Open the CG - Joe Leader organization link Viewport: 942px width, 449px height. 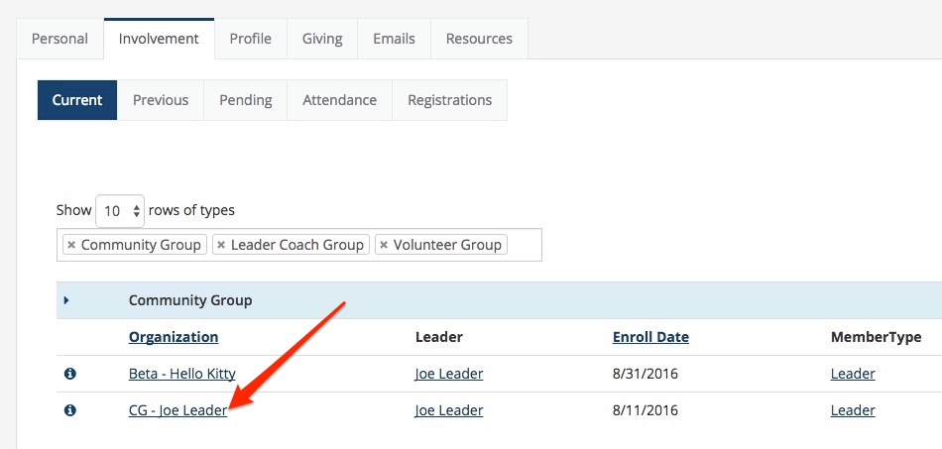coord(177,410)
